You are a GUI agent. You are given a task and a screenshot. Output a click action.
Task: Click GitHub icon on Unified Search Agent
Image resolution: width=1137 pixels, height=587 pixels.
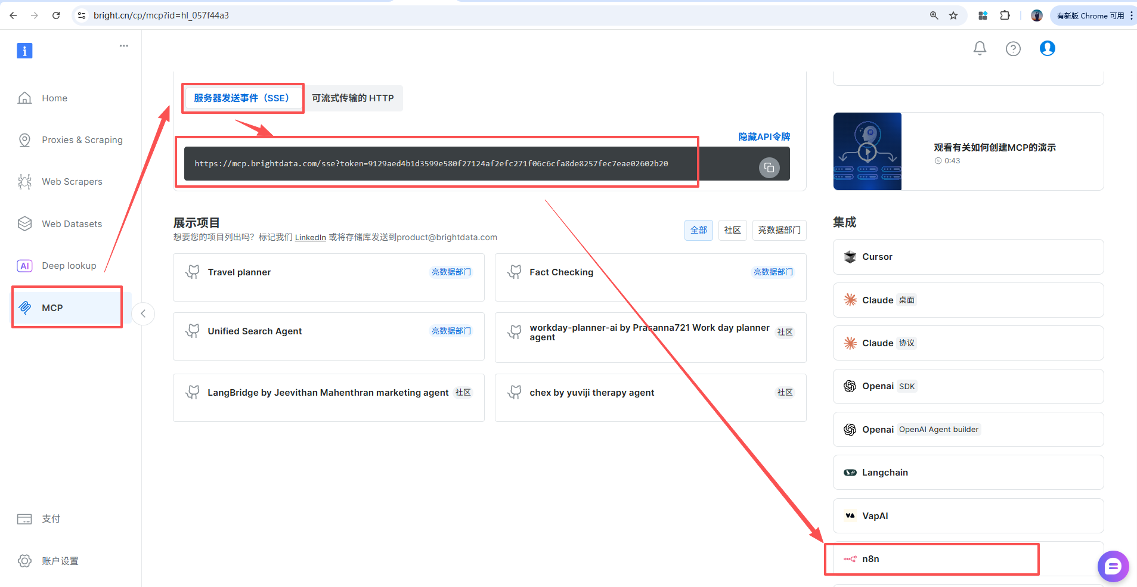(x=193, y=331)
